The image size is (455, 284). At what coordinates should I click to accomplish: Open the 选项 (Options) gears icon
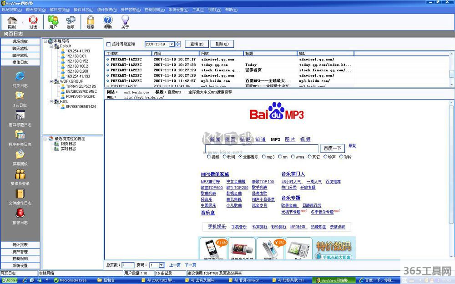point(71,20)
